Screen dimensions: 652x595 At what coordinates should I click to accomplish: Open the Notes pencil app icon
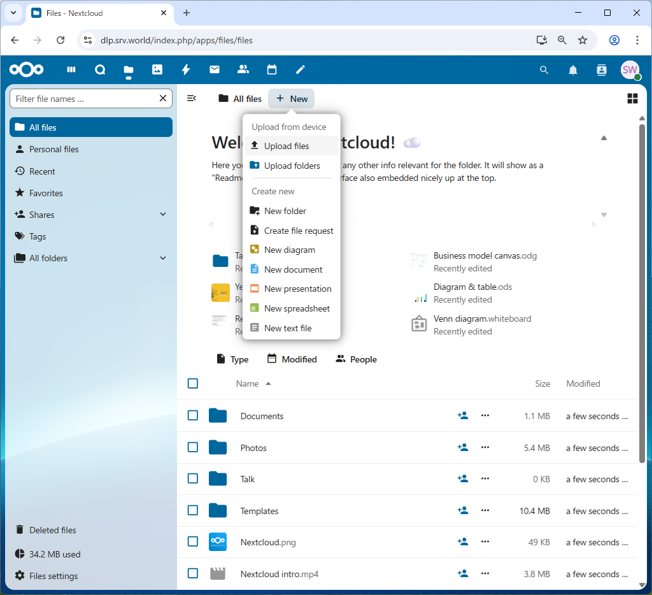pos(301,69)
